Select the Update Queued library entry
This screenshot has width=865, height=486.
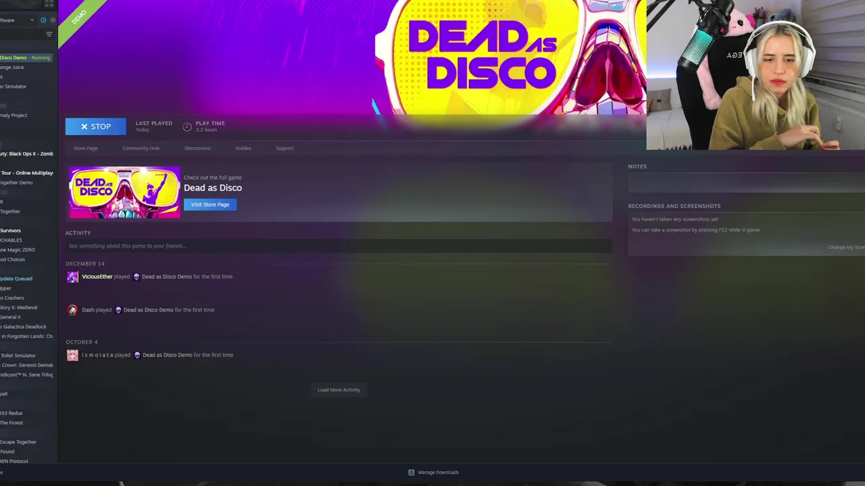(16, 279)
